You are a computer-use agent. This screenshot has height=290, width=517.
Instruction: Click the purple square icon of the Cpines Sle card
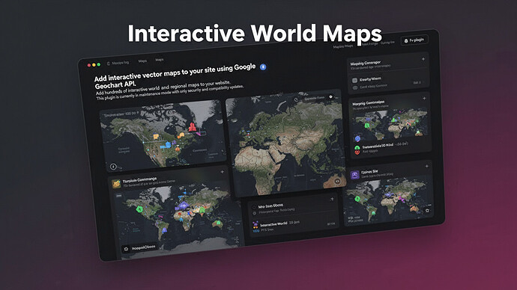click(x=354, y=175)
